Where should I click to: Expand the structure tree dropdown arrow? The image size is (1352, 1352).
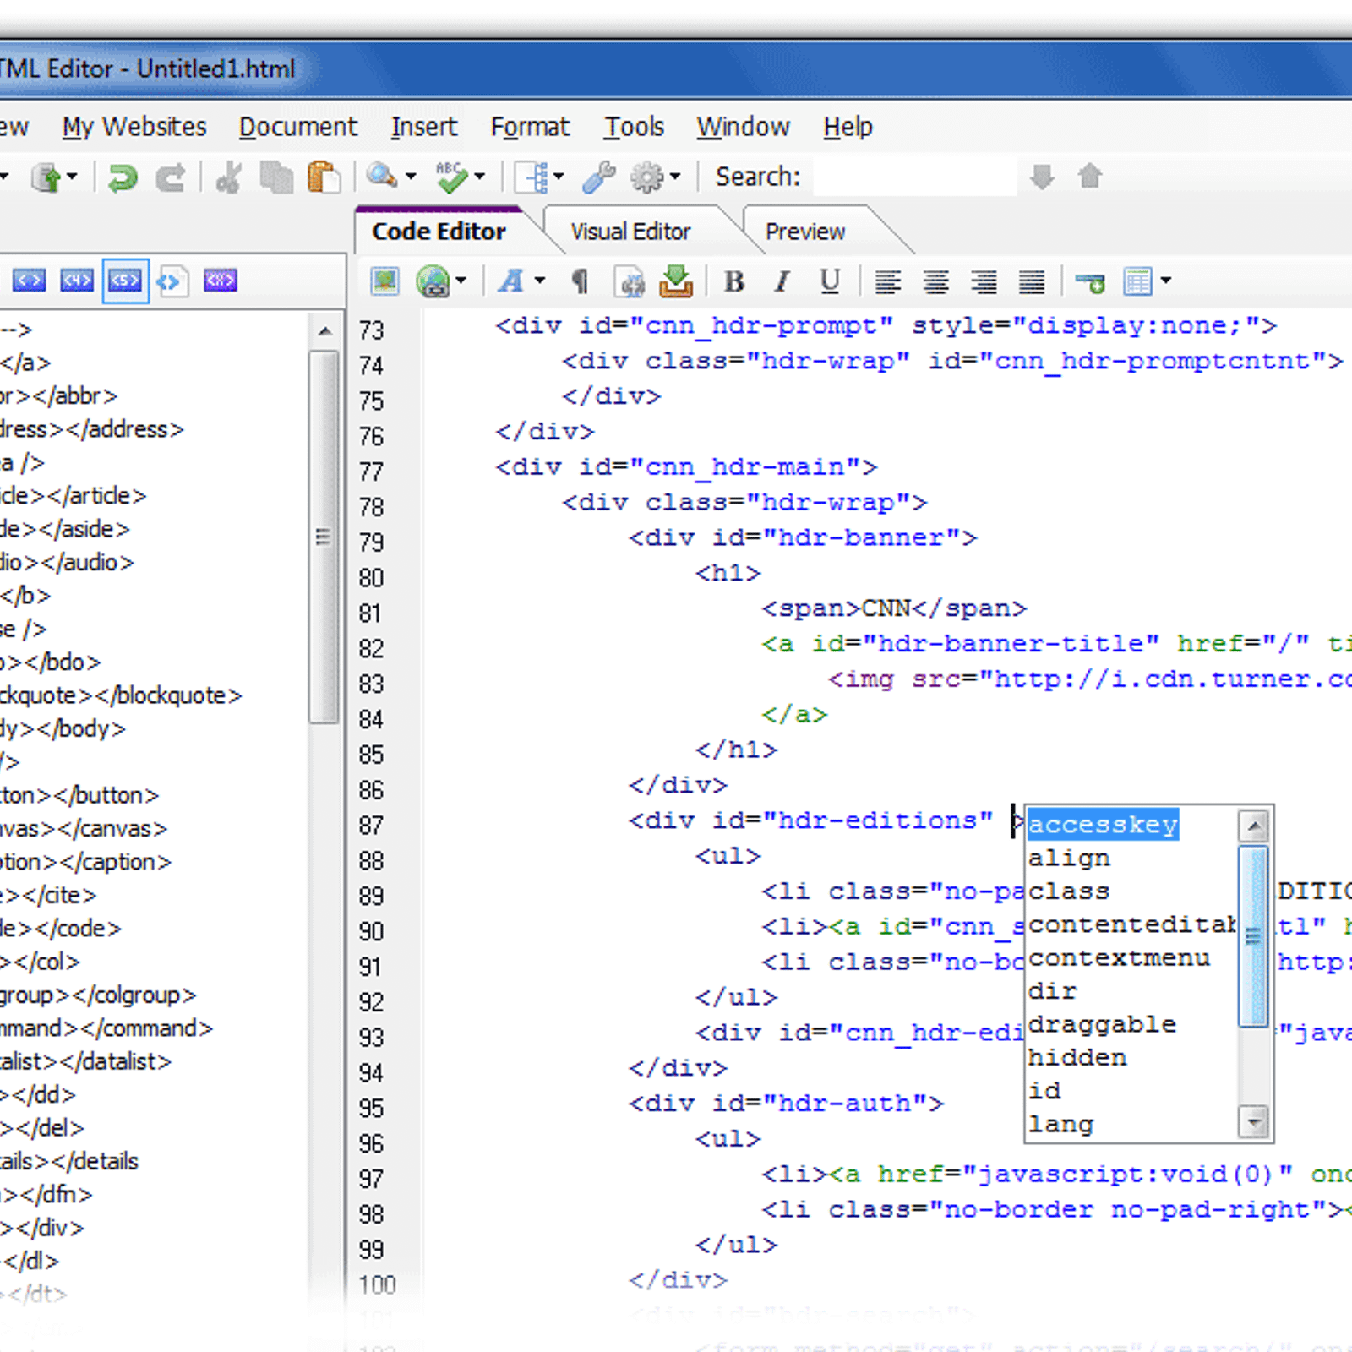559,177
